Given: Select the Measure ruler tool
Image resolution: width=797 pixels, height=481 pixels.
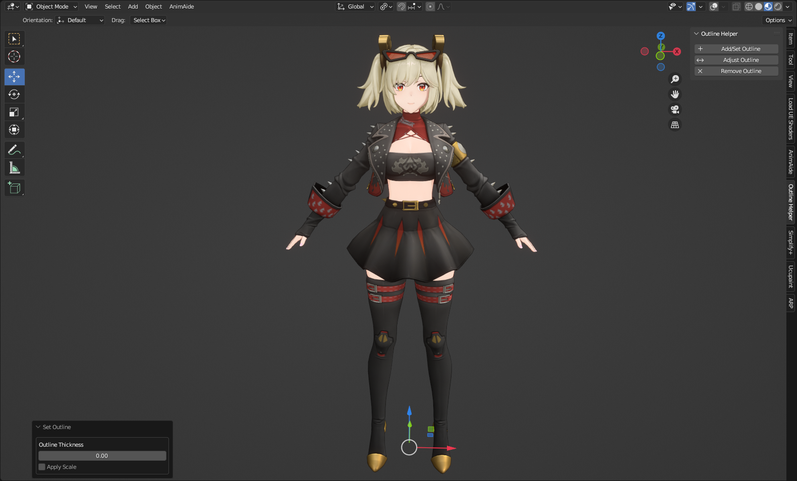Looking at the screenshot, I should 14,167.
